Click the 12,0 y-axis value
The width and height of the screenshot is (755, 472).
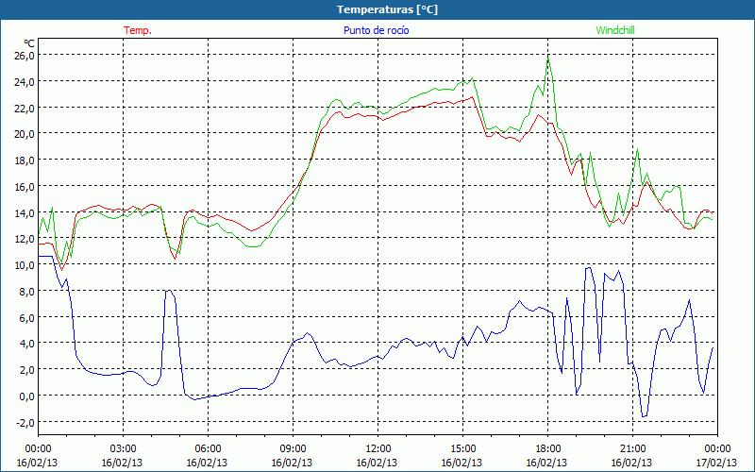point(25,239)
